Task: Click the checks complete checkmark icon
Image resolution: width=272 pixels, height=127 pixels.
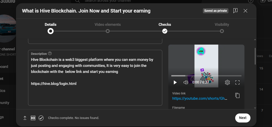Action: 41,118
